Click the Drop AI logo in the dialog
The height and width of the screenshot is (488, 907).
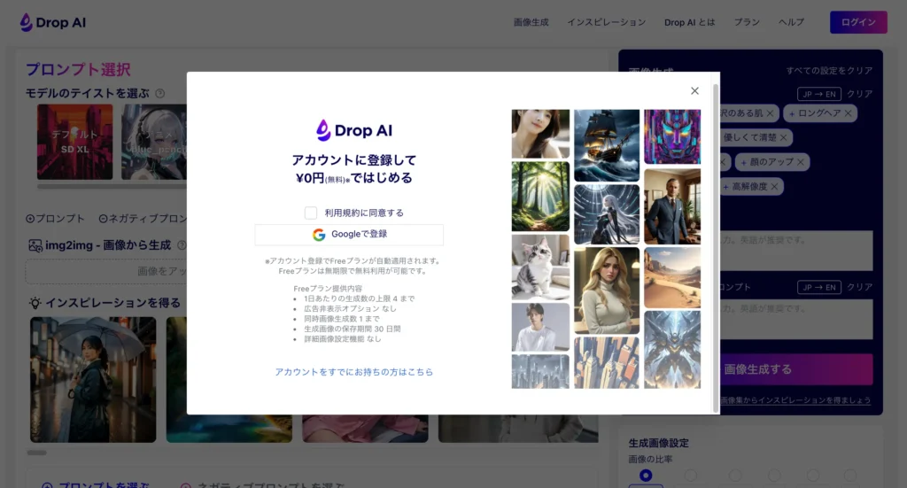click(354, 130)
